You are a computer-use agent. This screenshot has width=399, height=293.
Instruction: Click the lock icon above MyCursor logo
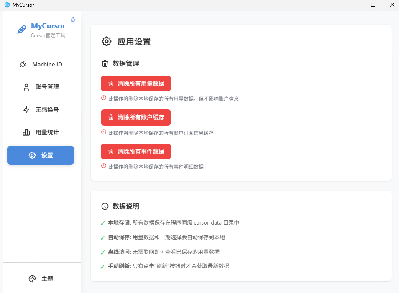pyautogui.click(x=72, y=19)
